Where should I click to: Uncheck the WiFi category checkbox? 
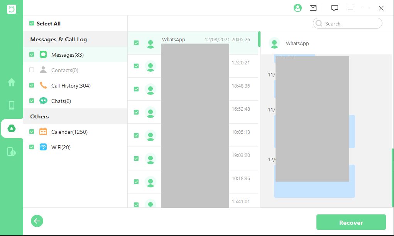(32, 147)
